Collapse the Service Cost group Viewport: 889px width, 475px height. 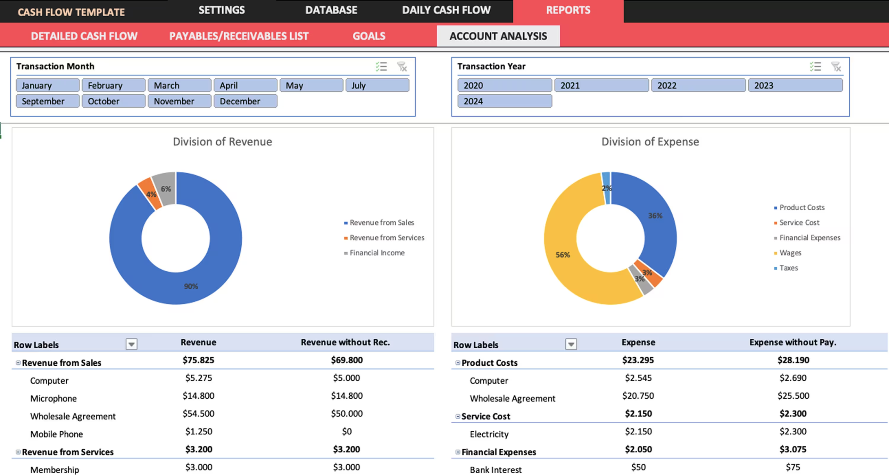coord(458,416)
